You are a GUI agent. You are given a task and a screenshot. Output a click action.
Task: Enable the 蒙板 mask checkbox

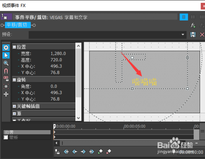click(x=6, y=137)
